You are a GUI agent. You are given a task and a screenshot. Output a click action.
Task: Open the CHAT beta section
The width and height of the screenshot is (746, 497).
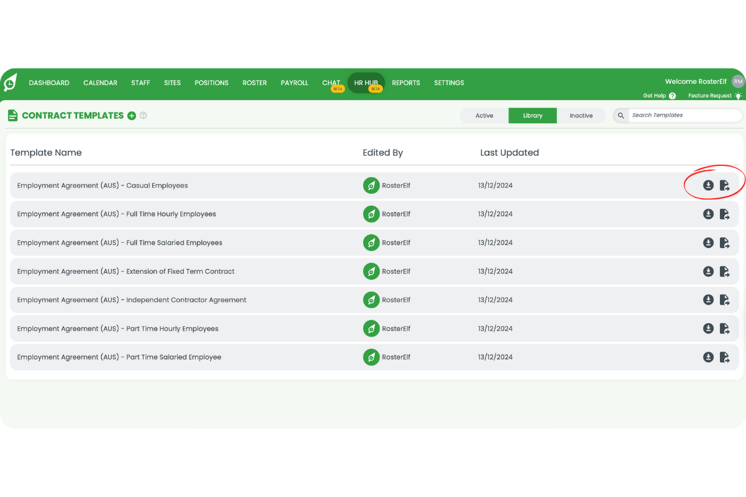[x=331, y=83]
